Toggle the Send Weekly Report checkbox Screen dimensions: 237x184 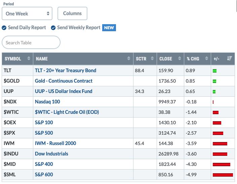(x=53, y=28)
